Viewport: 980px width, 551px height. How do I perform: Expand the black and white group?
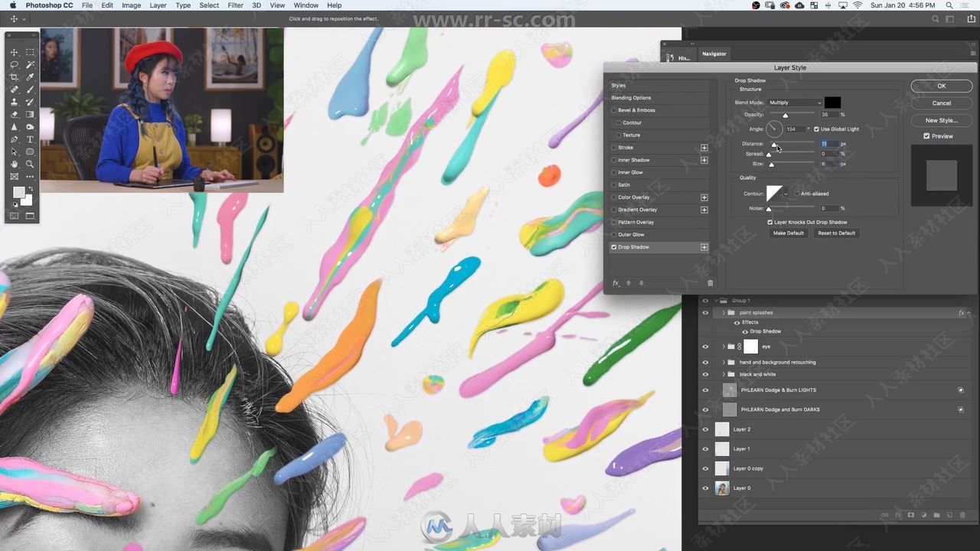pos(724,374)
